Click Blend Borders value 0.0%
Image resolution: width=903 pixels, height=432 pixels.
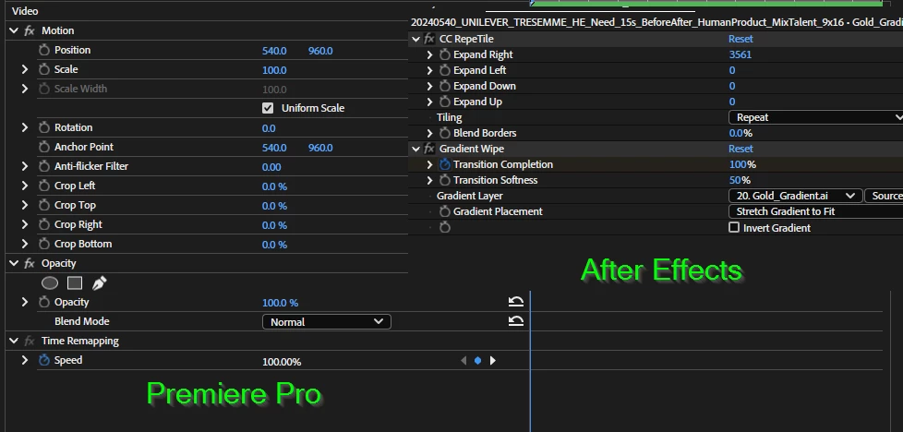click(740, 133)
